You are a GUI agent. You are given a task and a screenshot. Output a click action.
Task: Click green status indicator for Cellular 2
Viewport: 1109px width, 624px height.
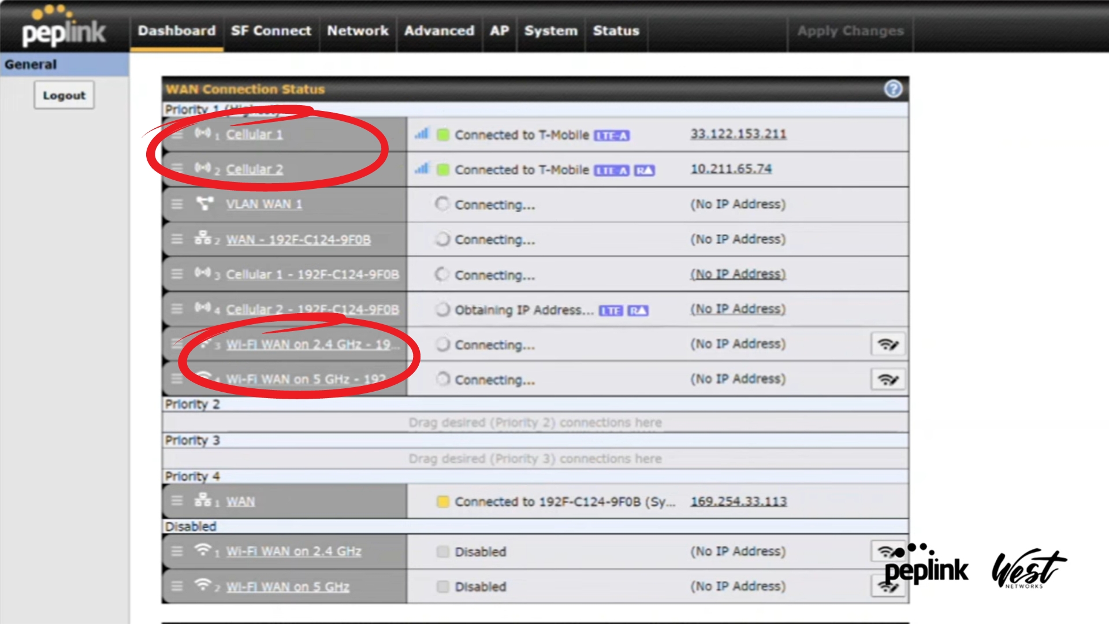click(443, 170)
